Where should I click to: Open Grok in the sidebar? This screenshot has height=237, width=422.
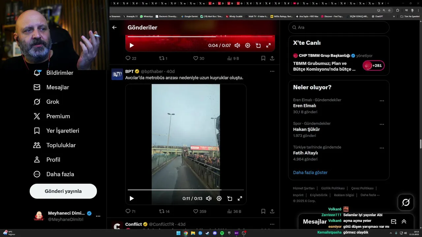tap(46, 102)
